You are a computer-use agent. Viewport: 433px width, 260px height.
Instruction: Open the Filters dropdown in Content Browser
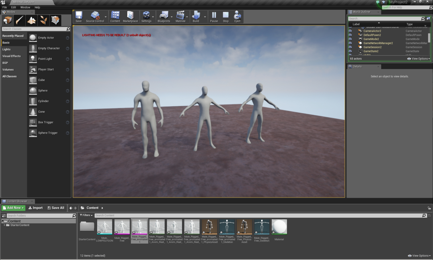coord(86,215)
